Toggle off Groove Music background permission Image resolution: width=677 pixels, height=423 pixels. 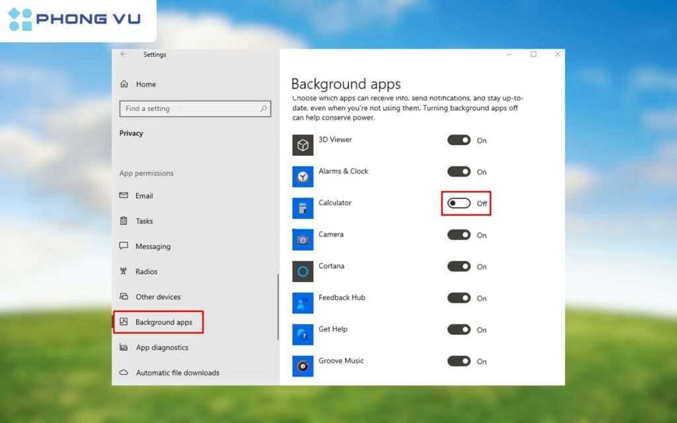pyautogui.click(x=459, y=362)
